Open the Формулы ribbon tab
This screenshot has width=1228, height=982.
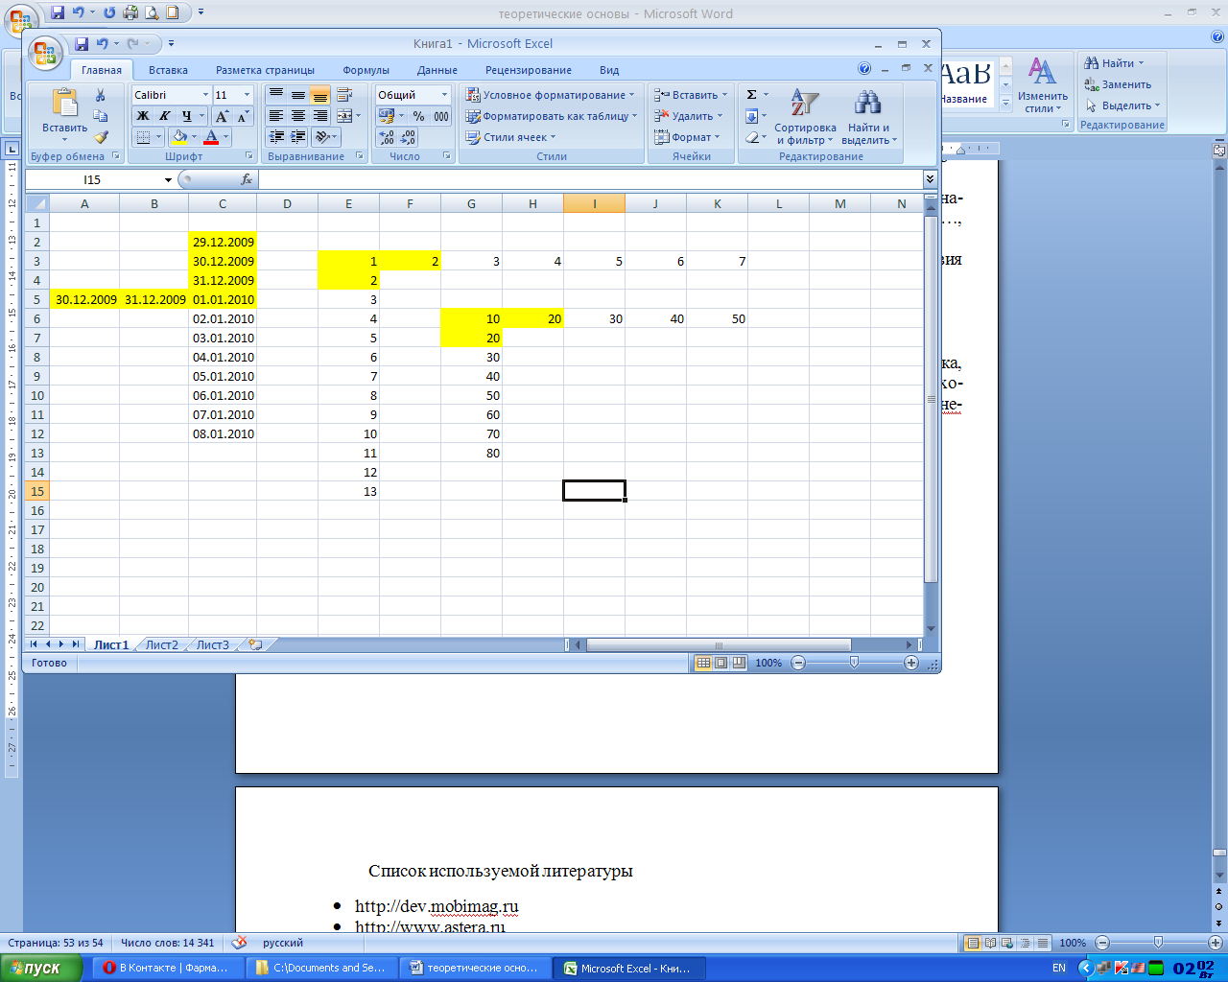pyautogui.click(x=366, y=70)
